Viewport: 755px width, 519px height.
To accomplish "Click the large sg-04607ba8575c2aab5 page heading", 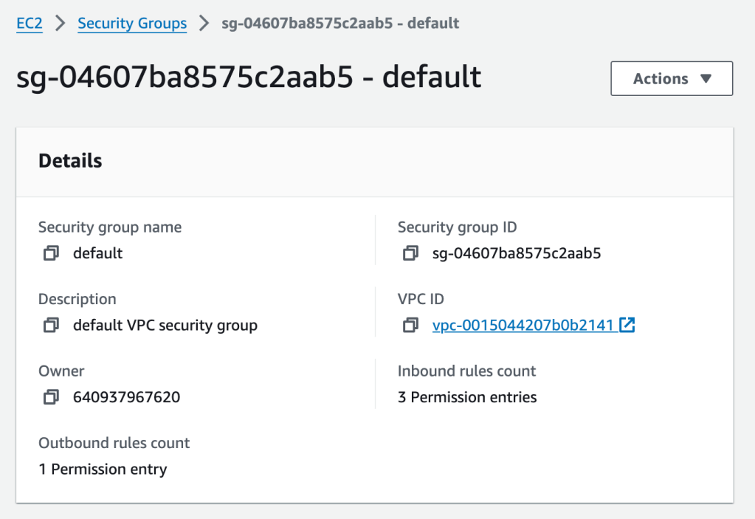I will (x=249, y=78).
